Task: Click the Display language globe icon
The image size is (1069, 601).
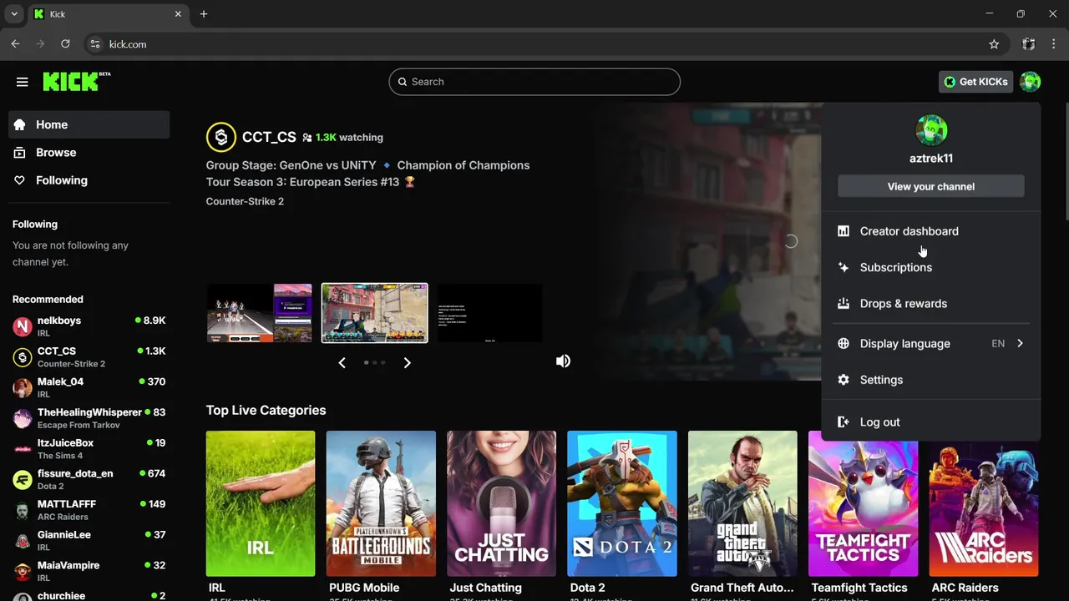Action: (844, 343)
